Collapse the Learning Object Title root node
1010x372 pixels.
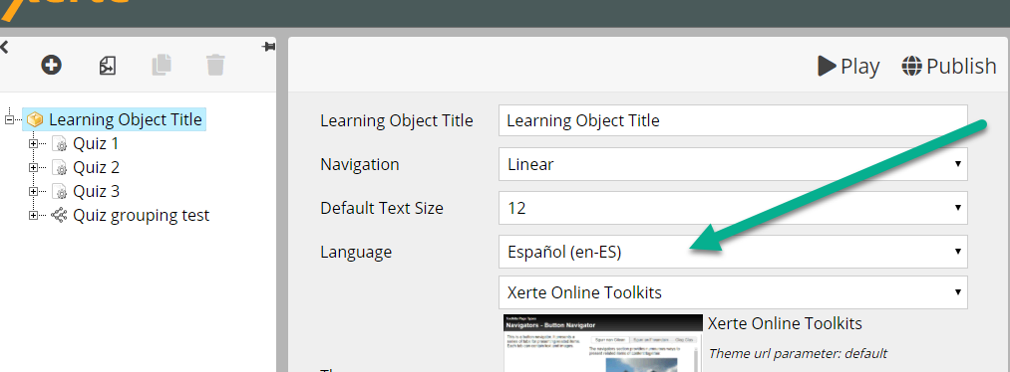(x=9, y=119)
